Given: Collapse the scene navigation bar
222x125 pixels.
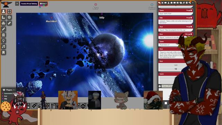Looking at the screenshot, I should click(x=17, y=3).
